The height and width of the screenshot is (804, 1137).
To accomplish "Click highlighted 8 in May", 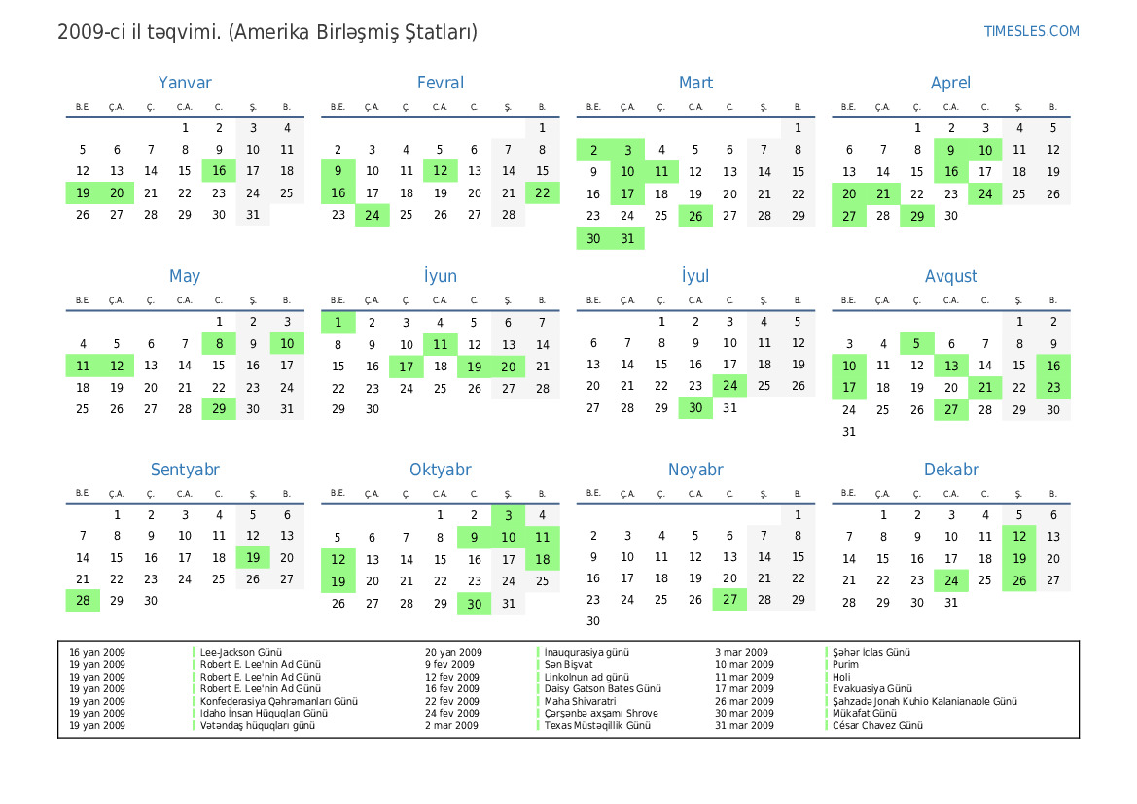I will (219, 343).
